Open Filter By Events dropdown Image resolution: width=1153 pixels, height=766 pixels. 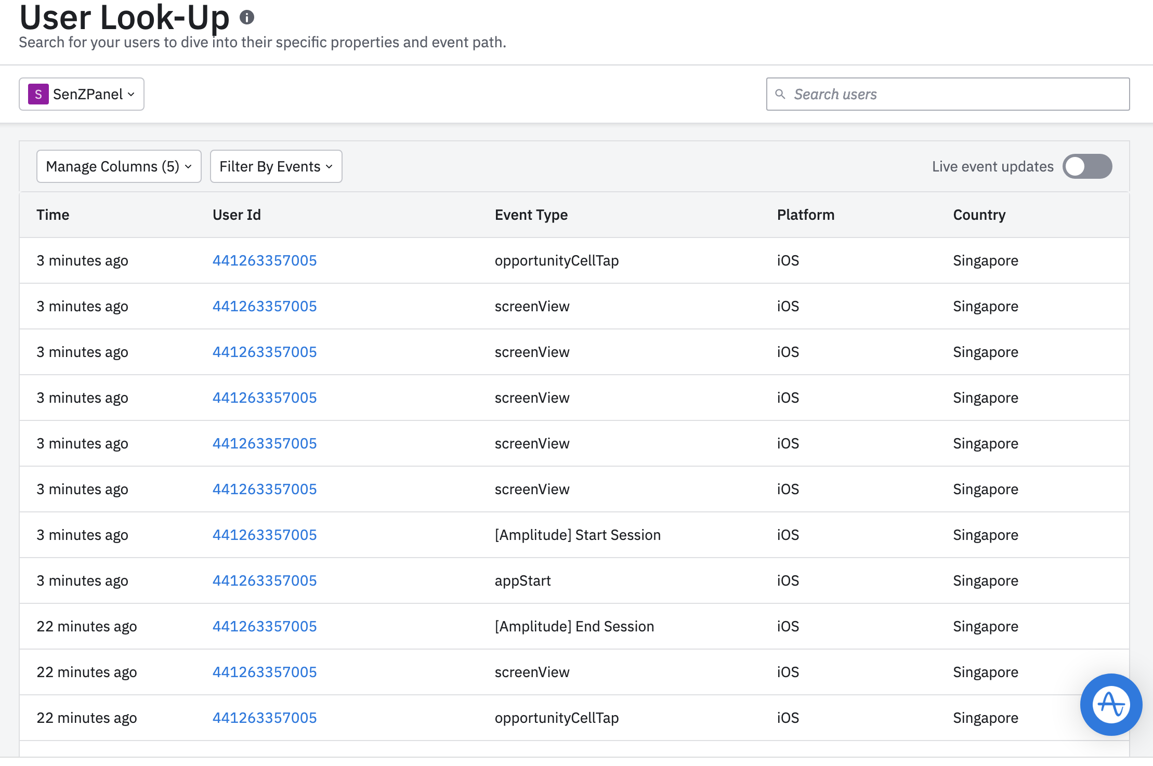(276, 166)
